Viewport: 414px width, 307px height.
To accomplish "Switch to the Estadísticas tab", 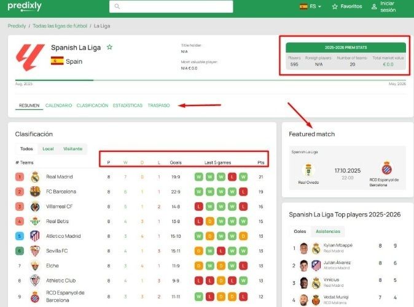I will point(127,105).
